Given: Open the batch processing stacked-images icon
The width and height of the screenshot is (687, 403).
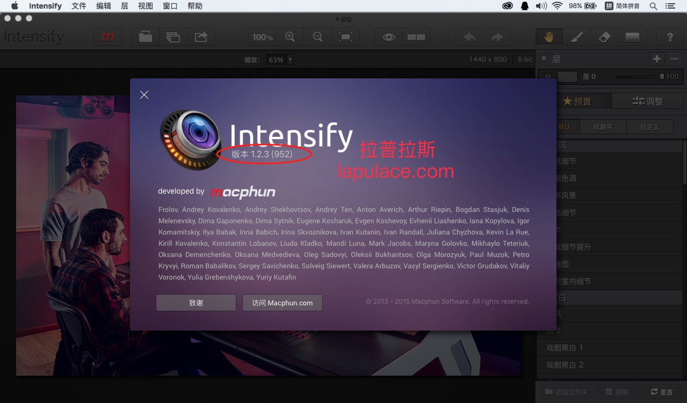Looking at the screenshot, I should [x=173, y=37].
